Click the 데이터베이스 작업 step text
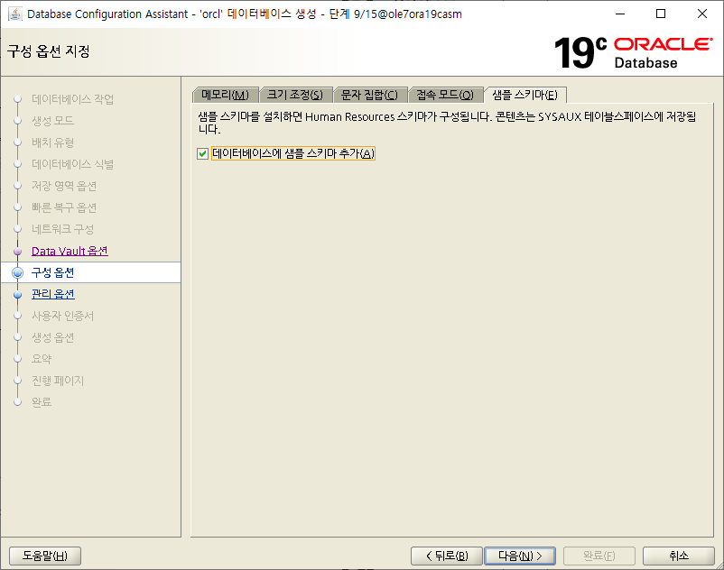Viewport: 724px width, 570px height. (72, 99)
